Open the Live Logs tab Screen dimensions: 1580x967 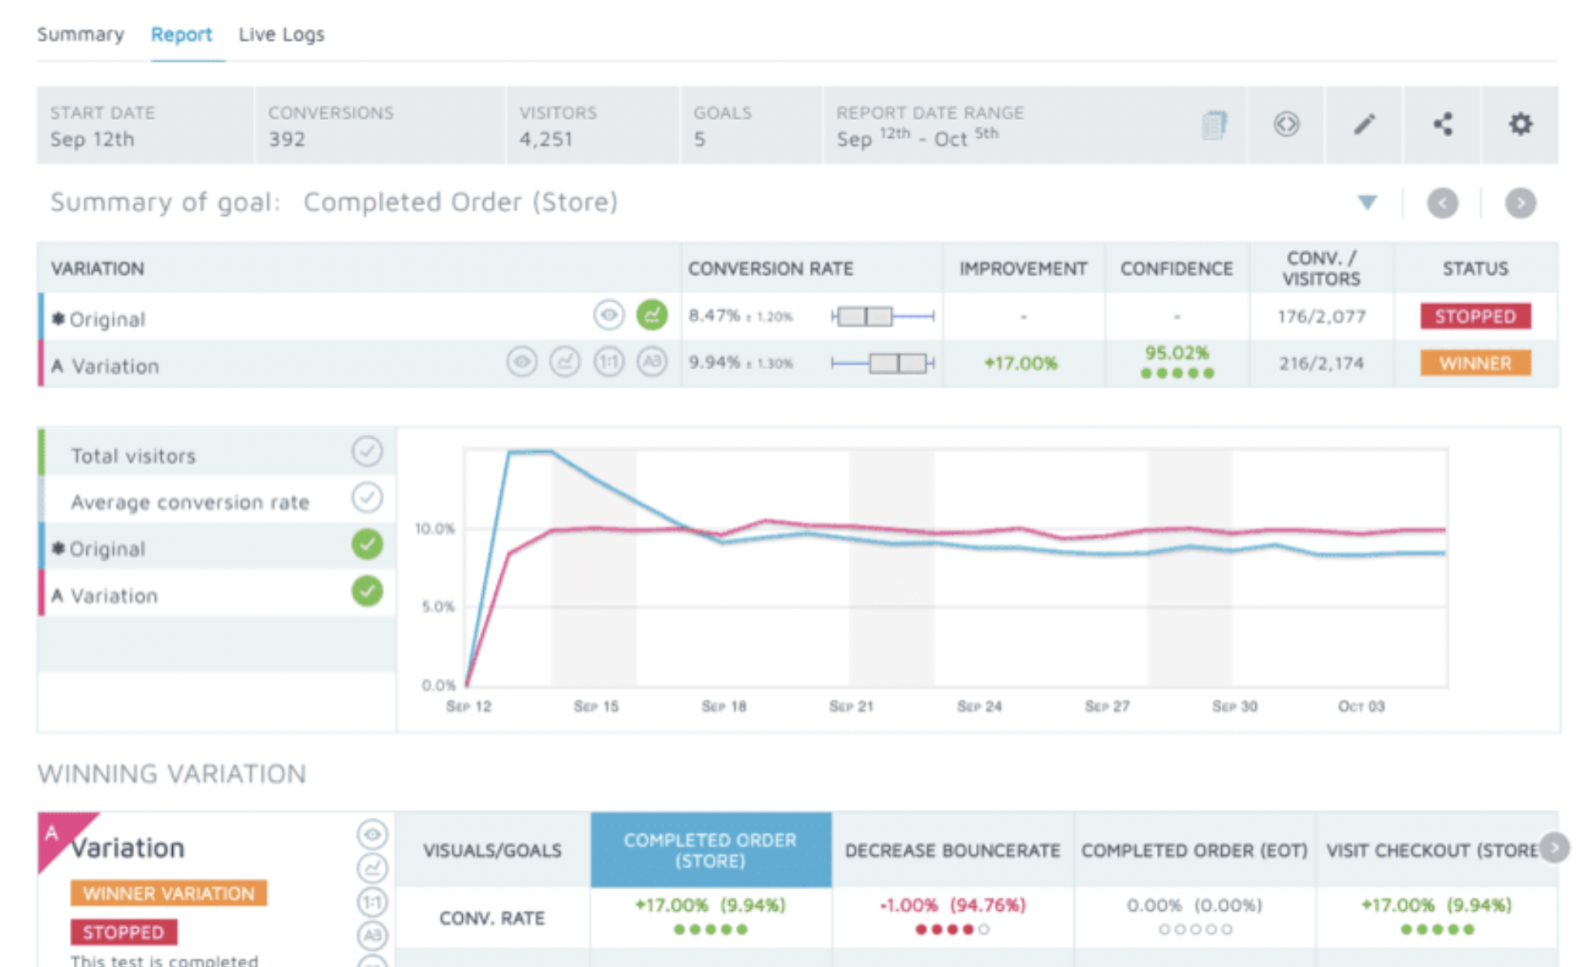281,34
